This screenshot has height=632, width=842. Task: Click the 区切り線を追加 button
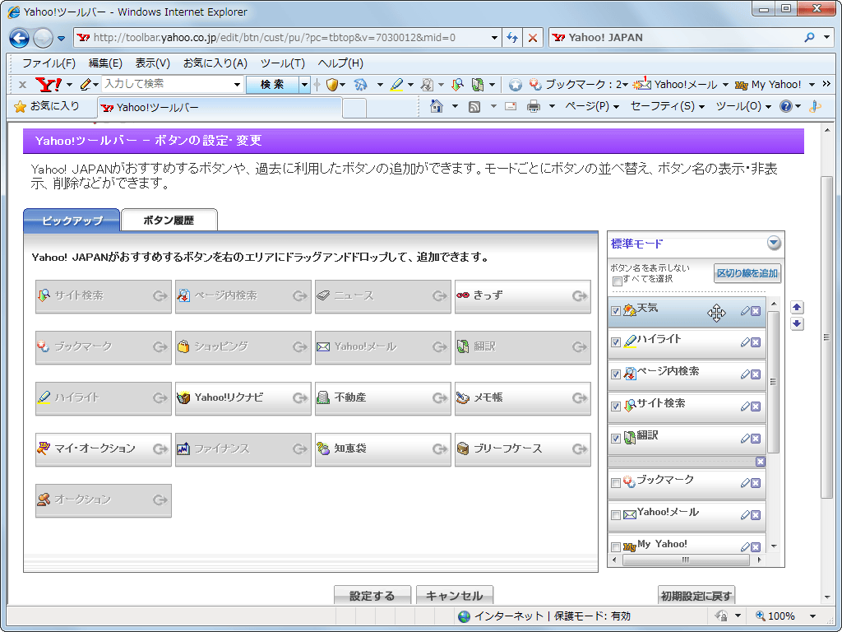pyautogui.click(x=747, y=273)
